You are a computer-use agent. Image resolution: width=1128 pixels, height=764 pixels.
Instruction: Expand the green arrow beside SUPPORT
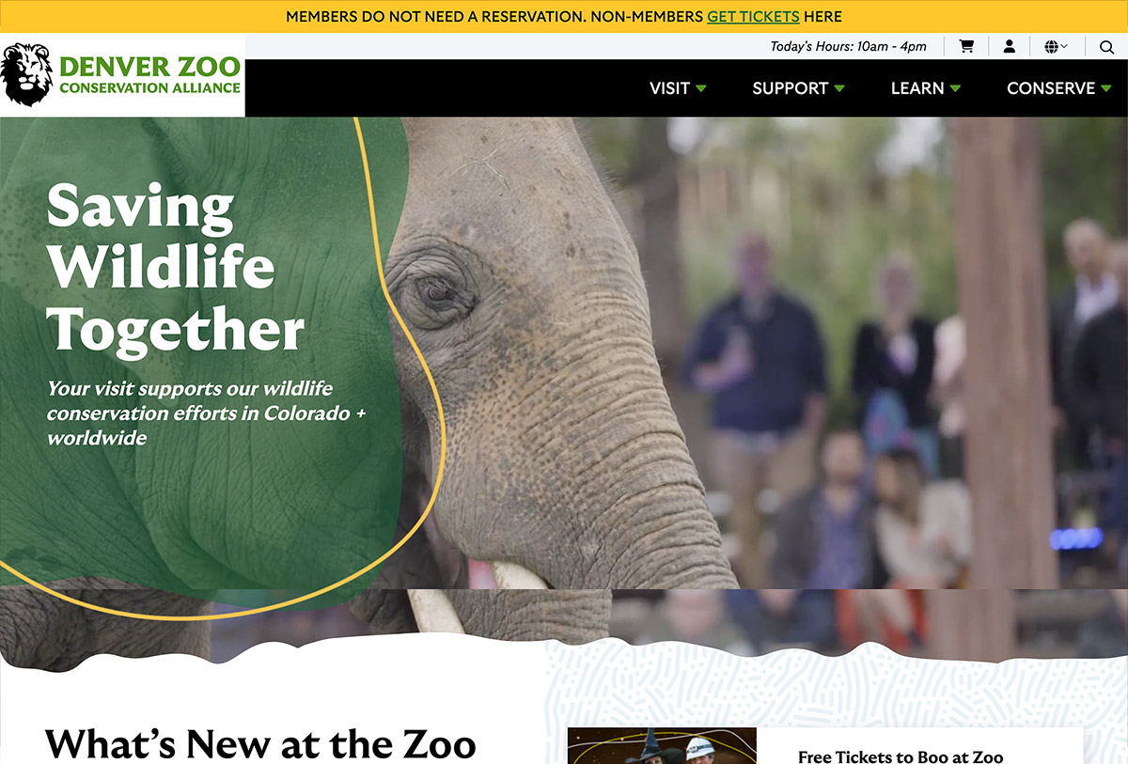(839, 88)
